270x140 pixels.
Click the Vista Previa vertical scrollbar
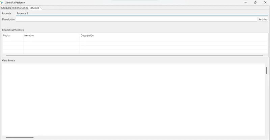pos(266,71)
